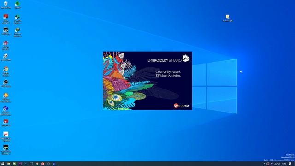Screen dimensions: 295x166
Task: Click the blue Wilcom taskbar icon
Action: pyautogui.click(x=54, y=164)
